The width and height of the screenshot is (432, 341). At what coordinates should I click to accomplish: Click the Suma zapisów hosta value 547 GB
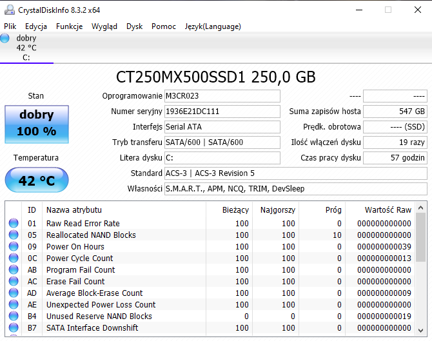click(x=395, y=112)
